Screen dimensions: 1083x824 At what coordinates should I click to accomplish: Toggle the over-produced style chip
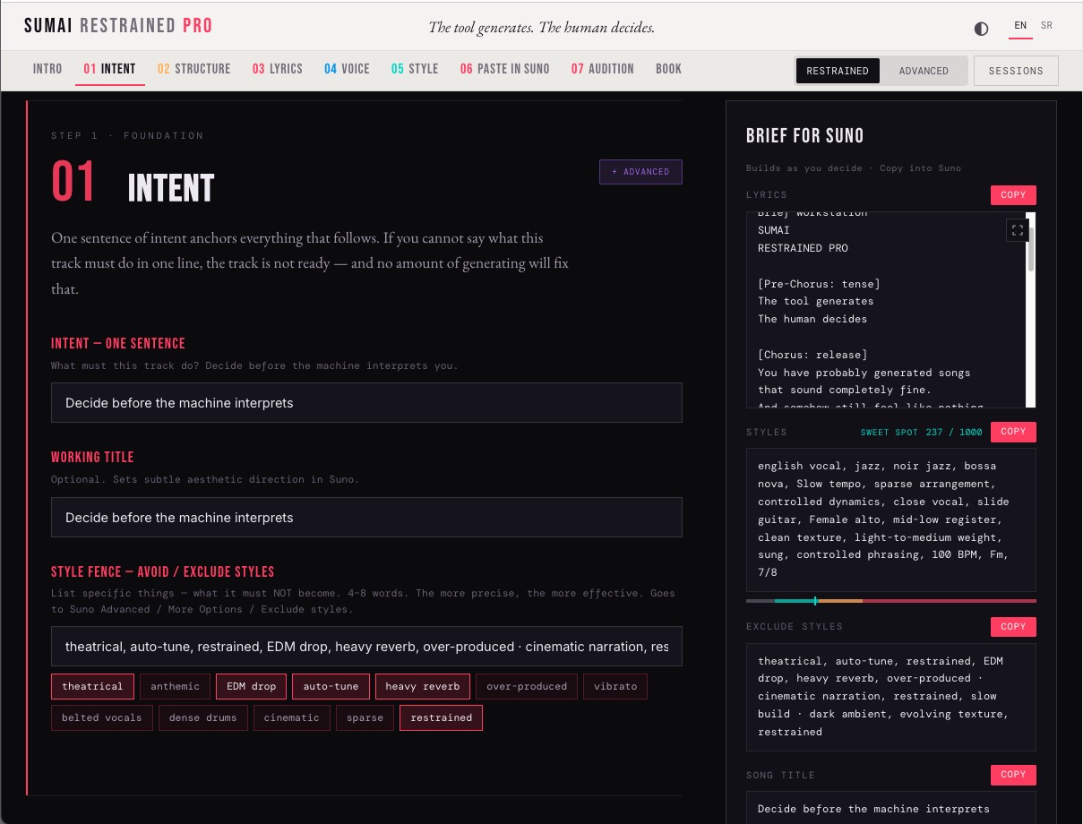(527, 687)
